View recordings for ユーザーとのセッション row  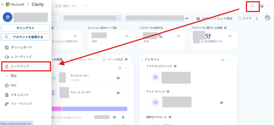[115, 117]
